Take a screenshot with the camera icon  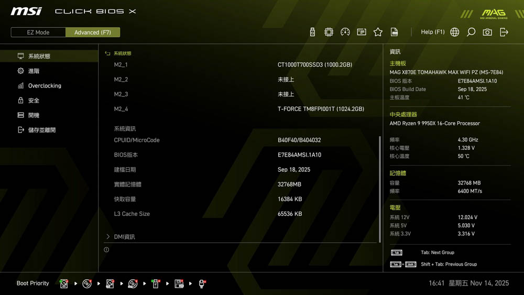tap(487, 32)
